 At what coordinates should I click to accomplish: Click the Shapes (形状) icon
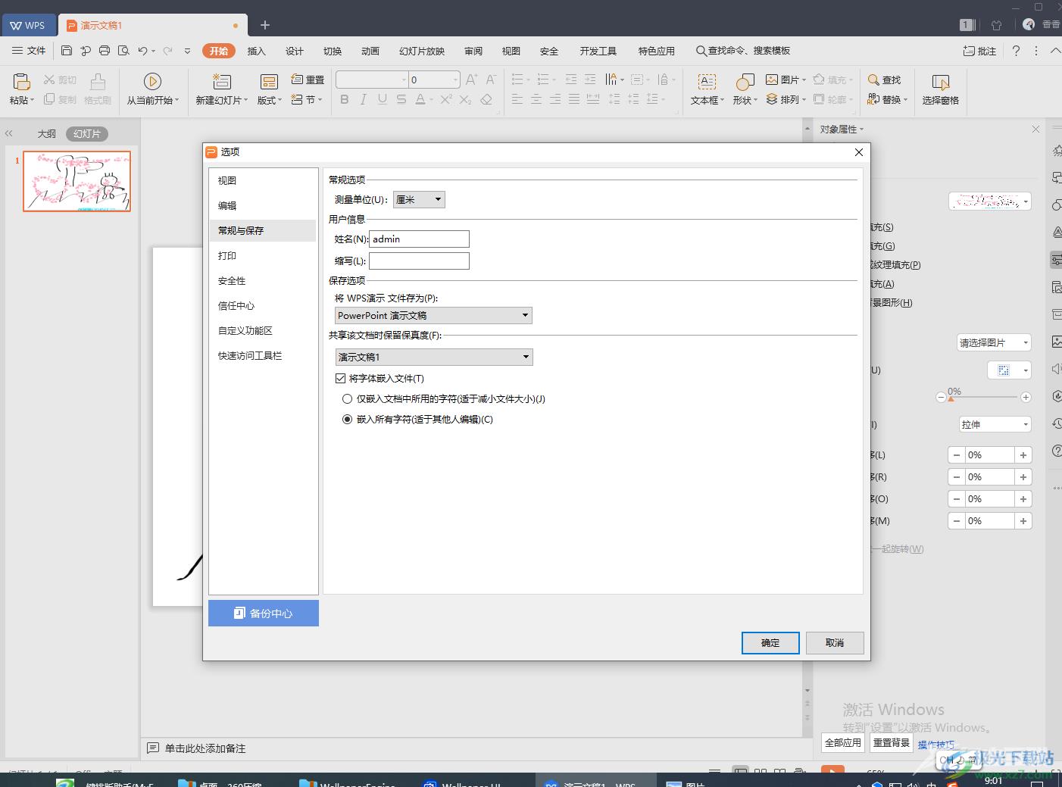coord(745,81)
